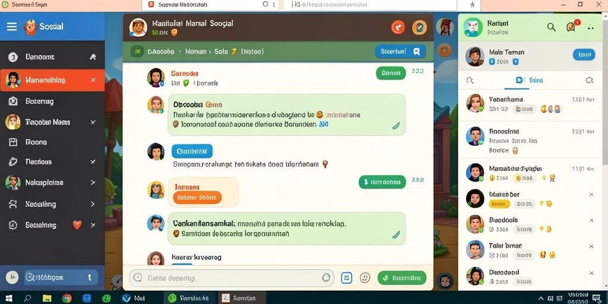This screenshot has width=608, height=304.
Task: Click the yellow tag under Dlateh ber
Action: click(x=499, y=204)
